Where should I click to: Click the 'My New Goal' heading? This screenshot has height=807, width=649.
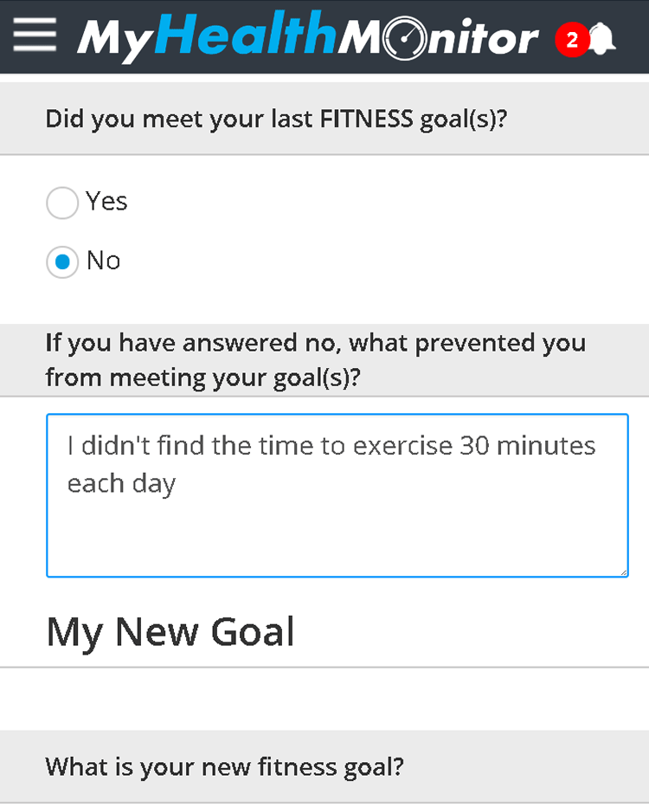coord(170,632)
